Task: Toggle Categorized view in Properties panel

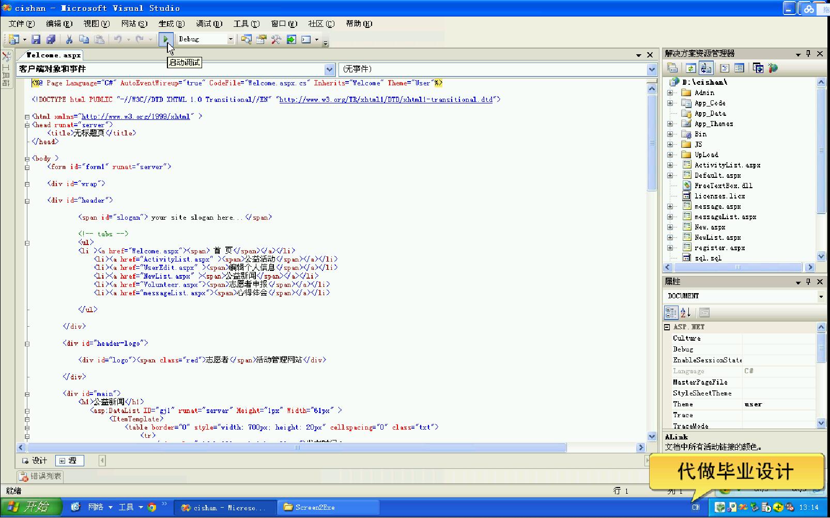Action: point(671,312)
